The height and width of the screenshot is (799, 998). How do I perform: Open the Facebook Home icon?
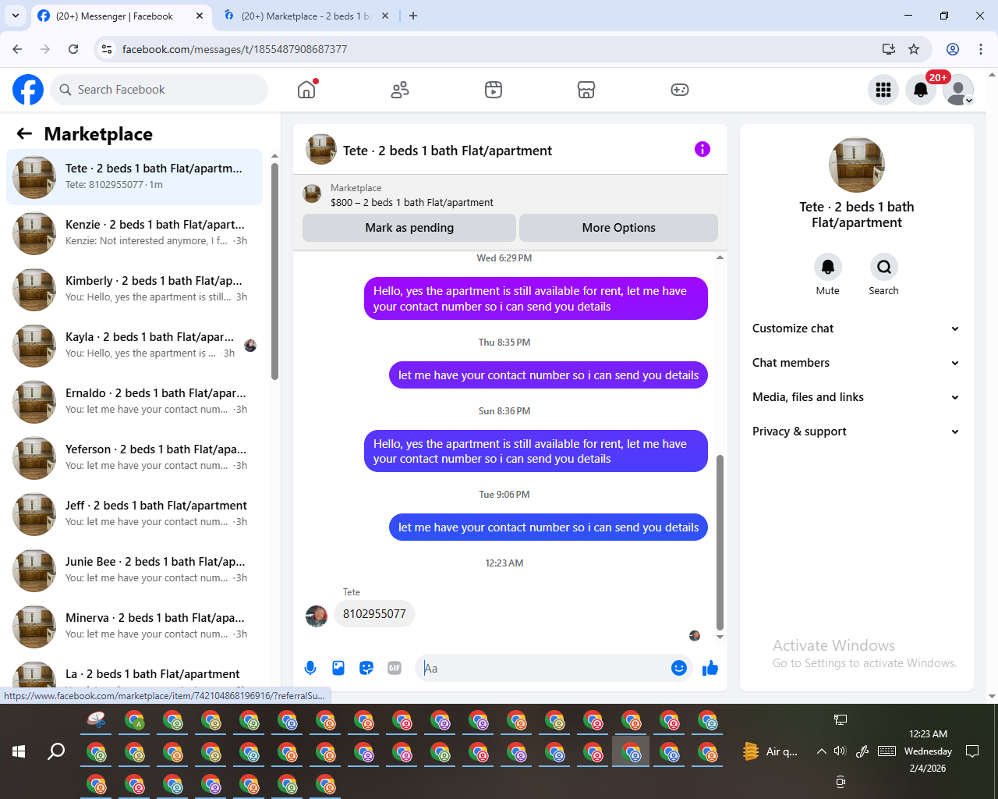tap(306, 90)
